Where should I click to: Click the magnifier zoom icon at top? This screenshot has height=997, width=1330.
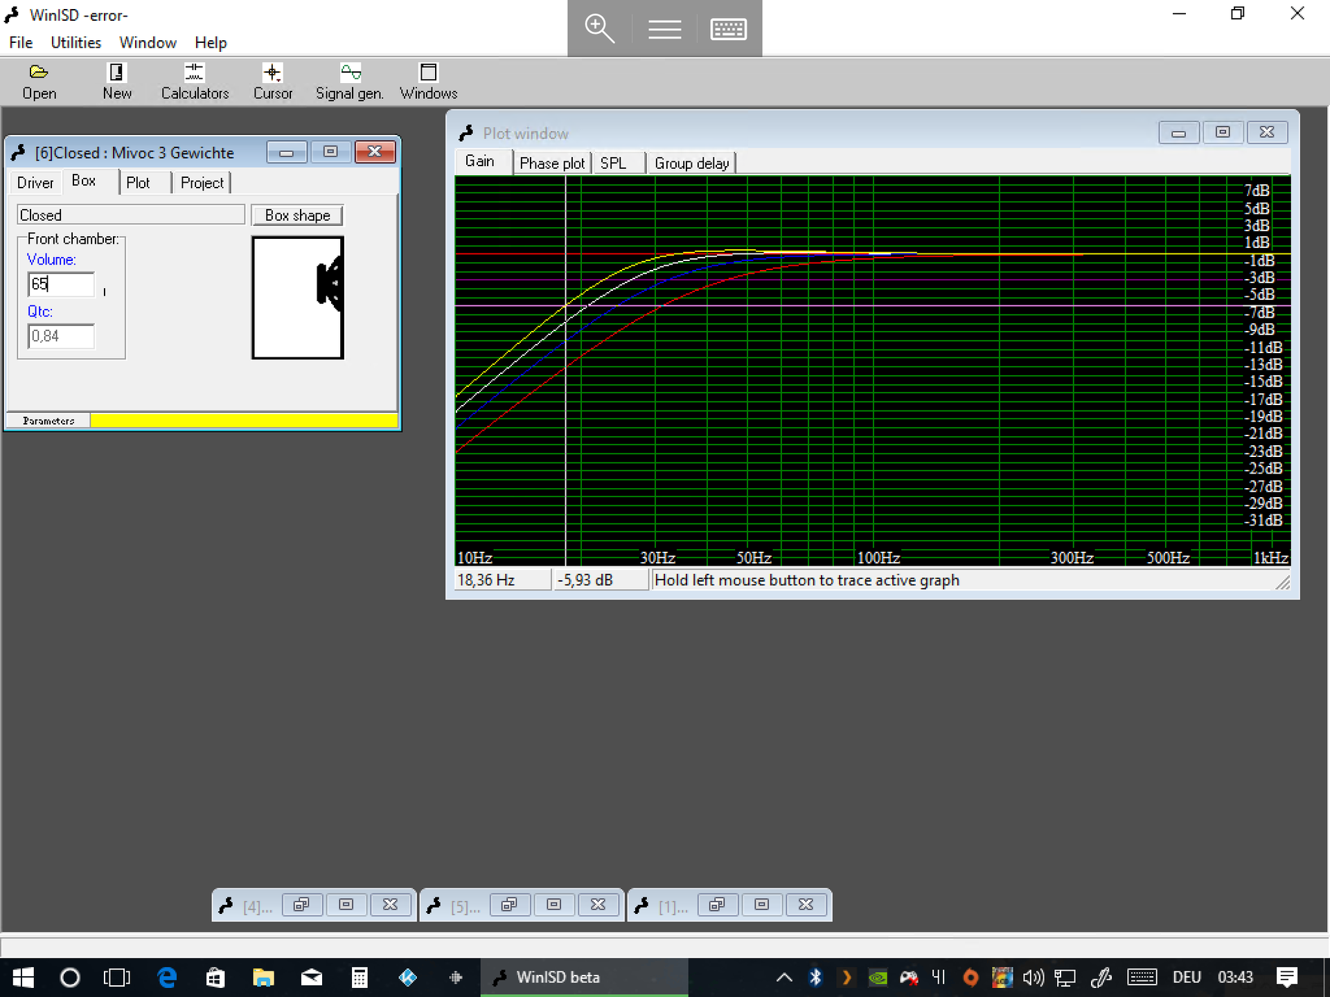pyautogui.click(x=599, y=28)
